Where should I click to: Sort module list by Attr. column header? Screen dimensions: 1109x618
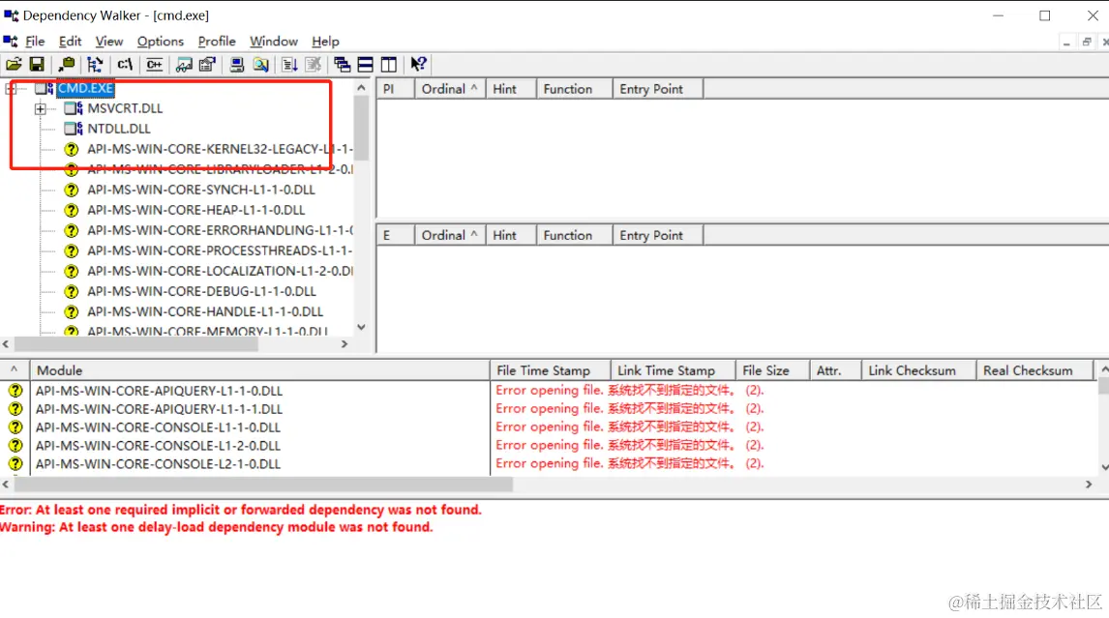pyautogui.click(x=835, y=370)
